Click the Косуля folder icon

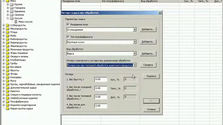tap(11, 18)
